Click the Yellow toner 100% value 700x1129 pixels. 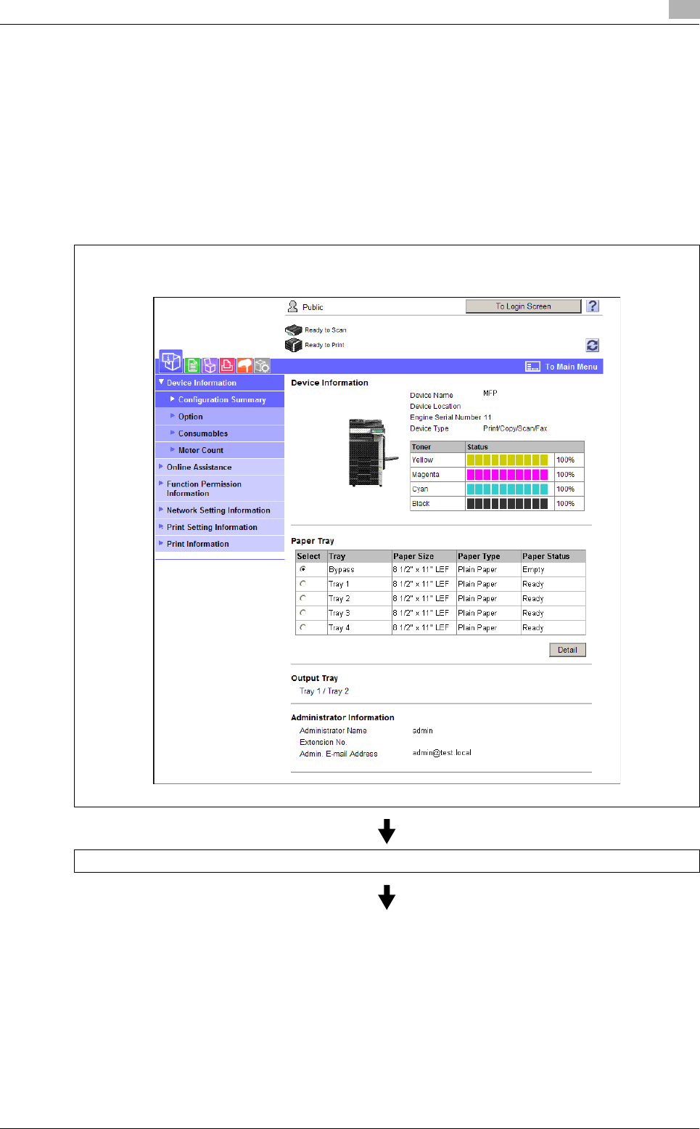tap(566, 460)
